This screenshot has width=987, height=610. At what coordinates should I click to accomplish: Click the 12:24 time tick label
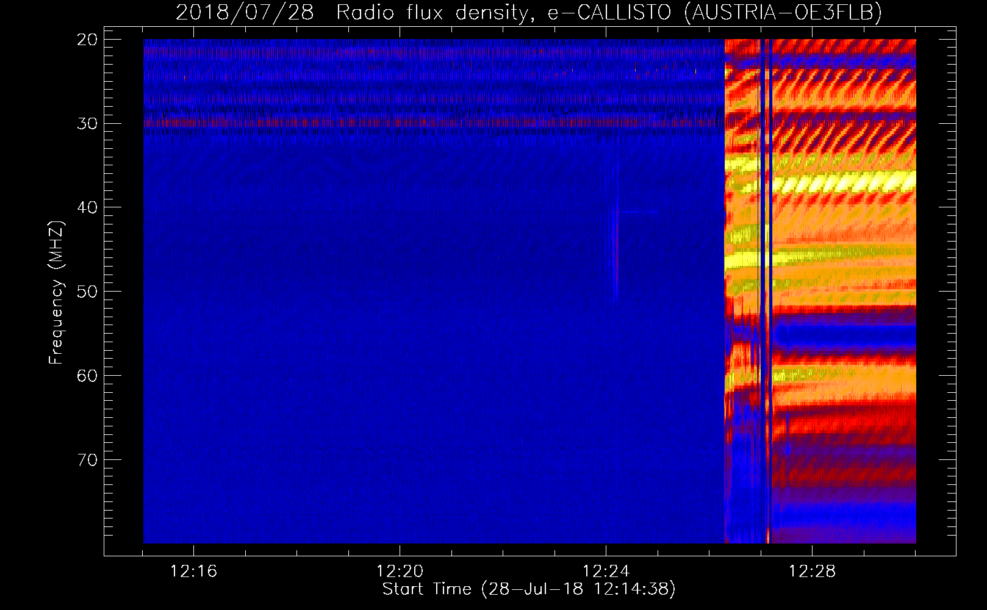pos(606,572)
